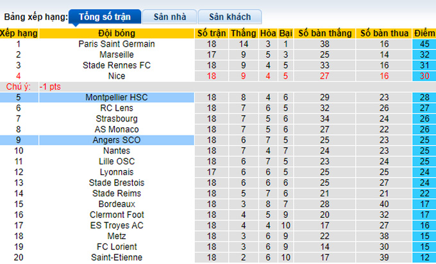Click Stade Rennes FC in the table
This screenshot has height=264, width=436.
[117, 65]
